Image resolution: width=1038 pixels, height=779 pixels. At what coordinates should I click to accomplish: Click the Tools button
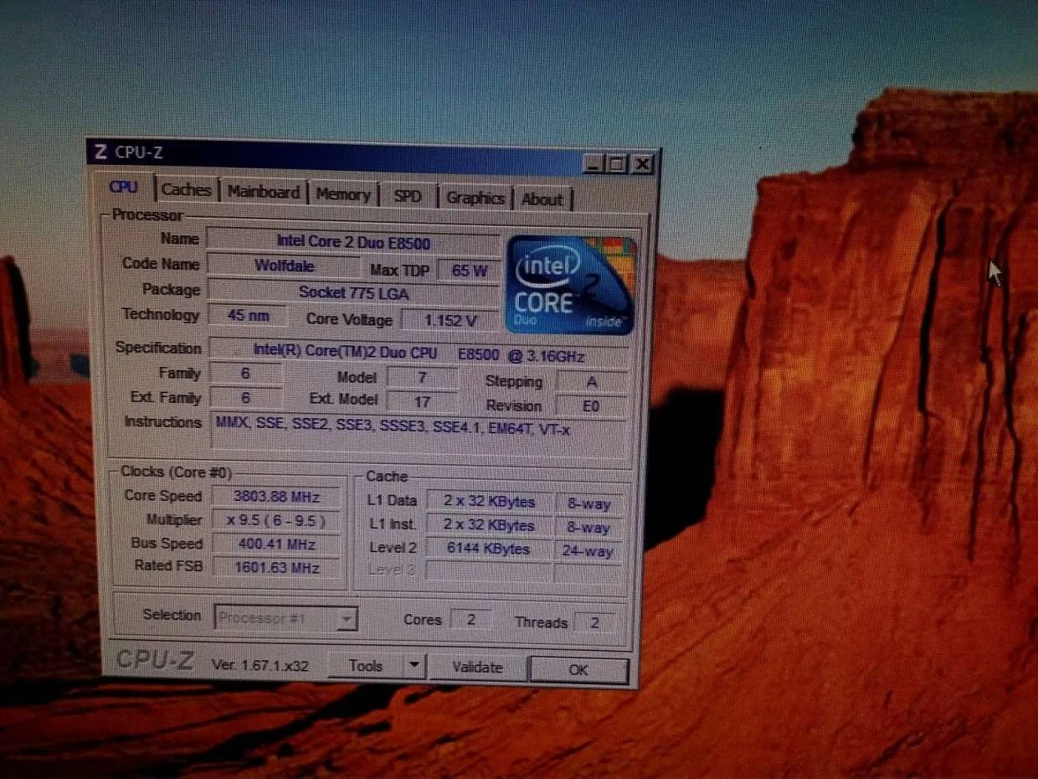tap(365, 666)
